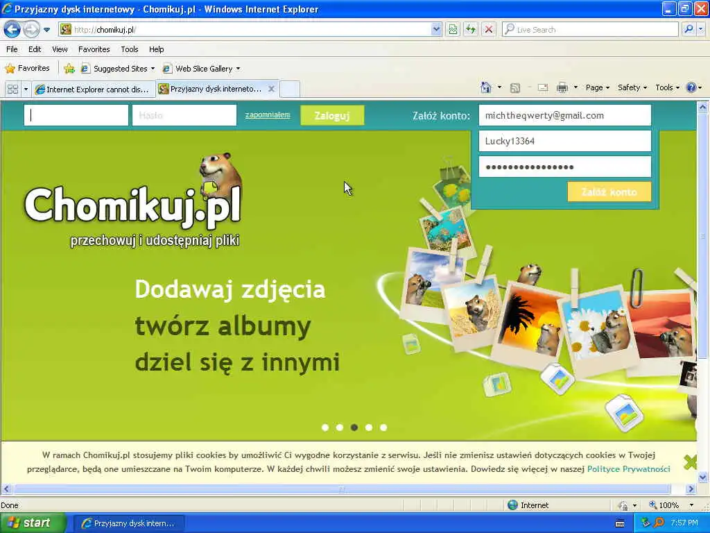Click the Lucky13364 username field
This screenshot has height=533, width=710.
tap(564, 141)
